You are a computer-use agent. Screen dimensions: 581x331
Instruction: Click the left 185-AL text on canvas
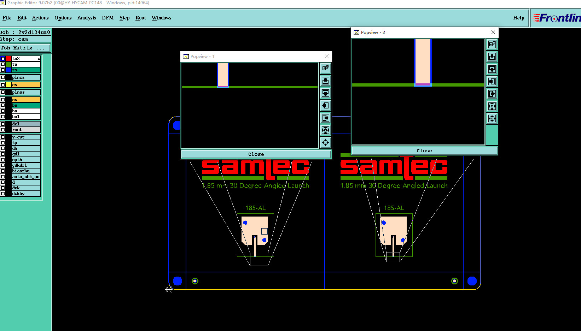255,208
